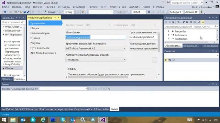The height and width of the screenshot is (123, 220).
Task: Close the NetduinoApplication2 document tab
Action: tap(59, 17)
